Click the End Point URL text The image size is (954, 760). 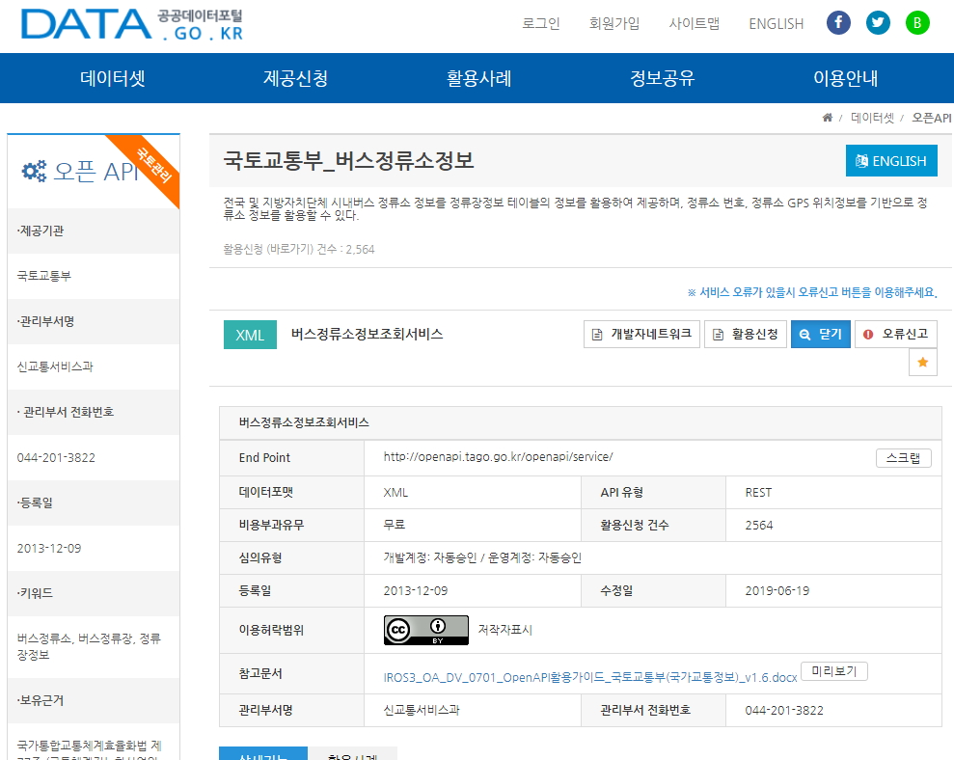(x=499, y=457)
